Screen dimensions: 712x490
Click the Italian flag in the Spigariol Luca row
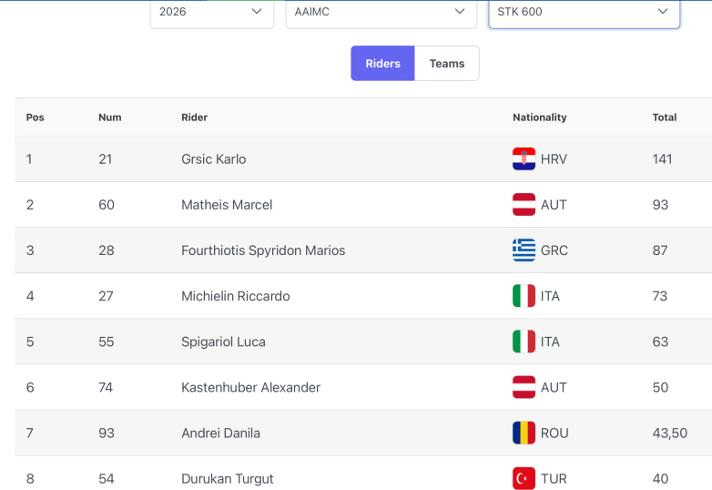click(x=524, y=342)
